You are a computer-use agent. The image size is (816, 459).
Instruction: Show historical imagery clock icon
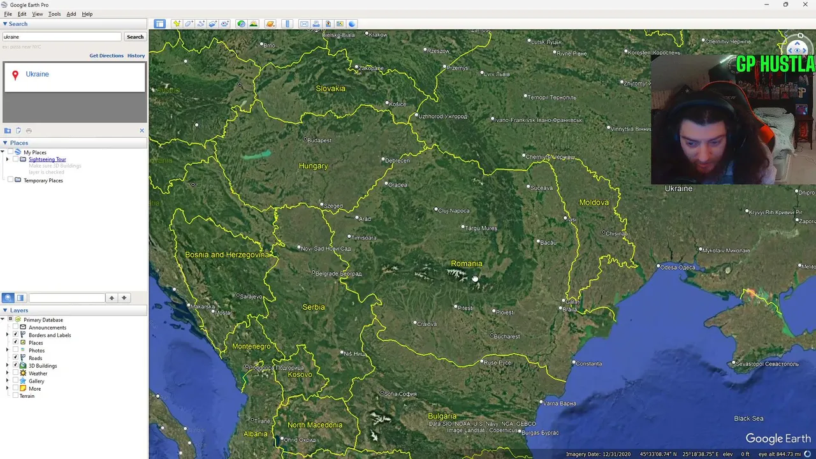(x=241, y=24)
